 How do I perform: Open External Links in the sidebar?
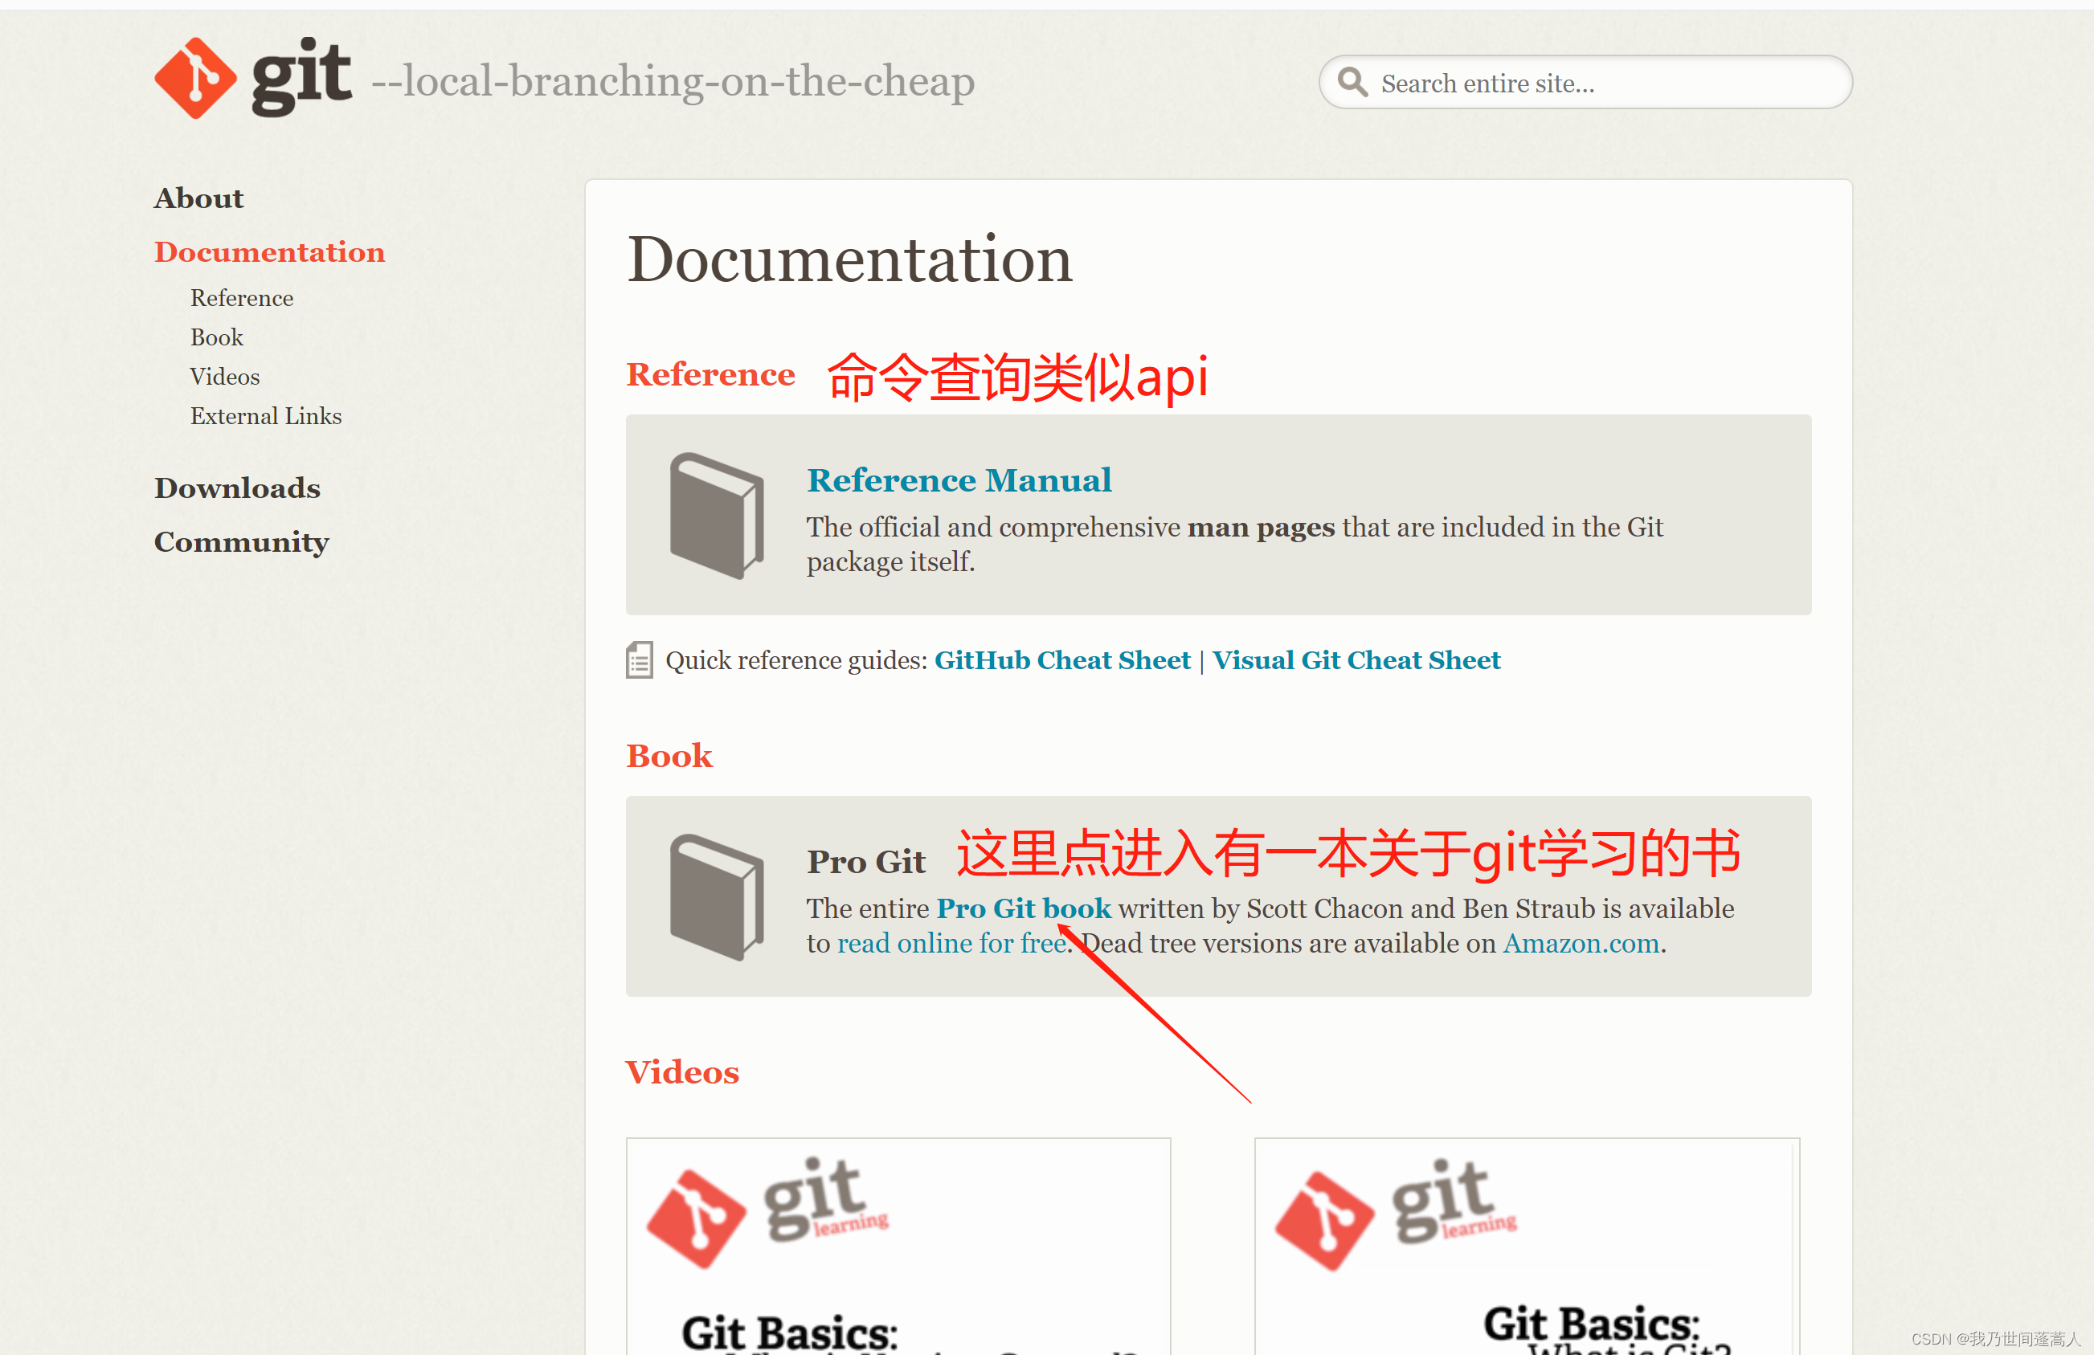pyautogui.click(x=266, y=416)
